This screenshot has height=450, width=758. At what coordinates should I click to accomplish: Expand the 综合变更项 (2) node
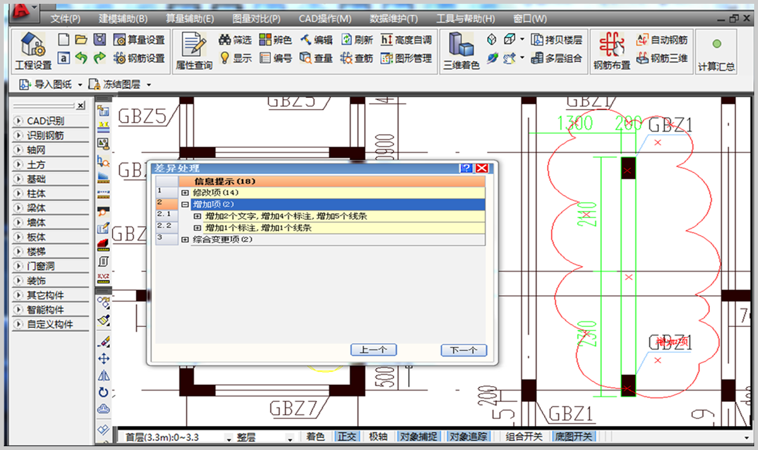[x=185, y=240]
